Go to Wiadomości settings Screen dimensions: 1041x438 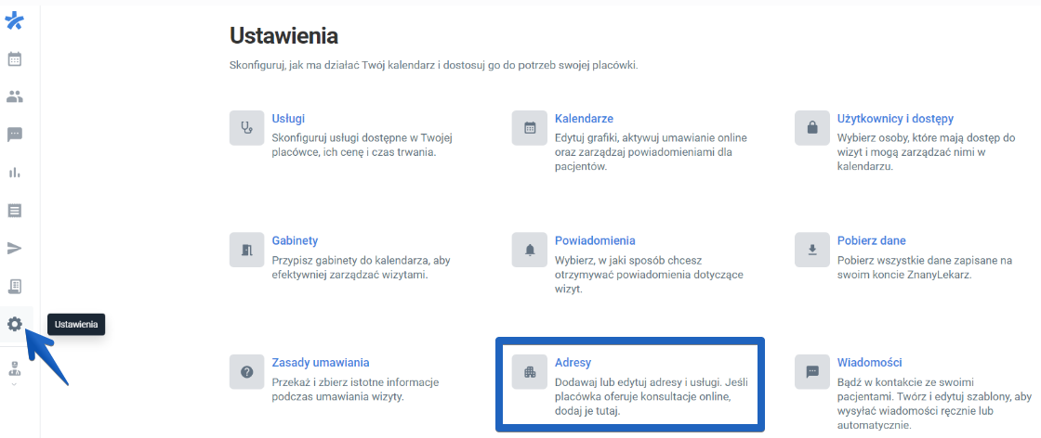pos(869,363)
